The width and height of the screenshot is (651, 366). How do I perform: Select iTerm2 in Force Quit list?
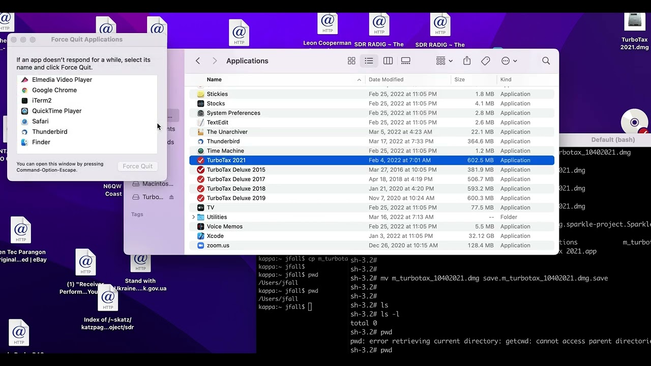coord(87,101)
